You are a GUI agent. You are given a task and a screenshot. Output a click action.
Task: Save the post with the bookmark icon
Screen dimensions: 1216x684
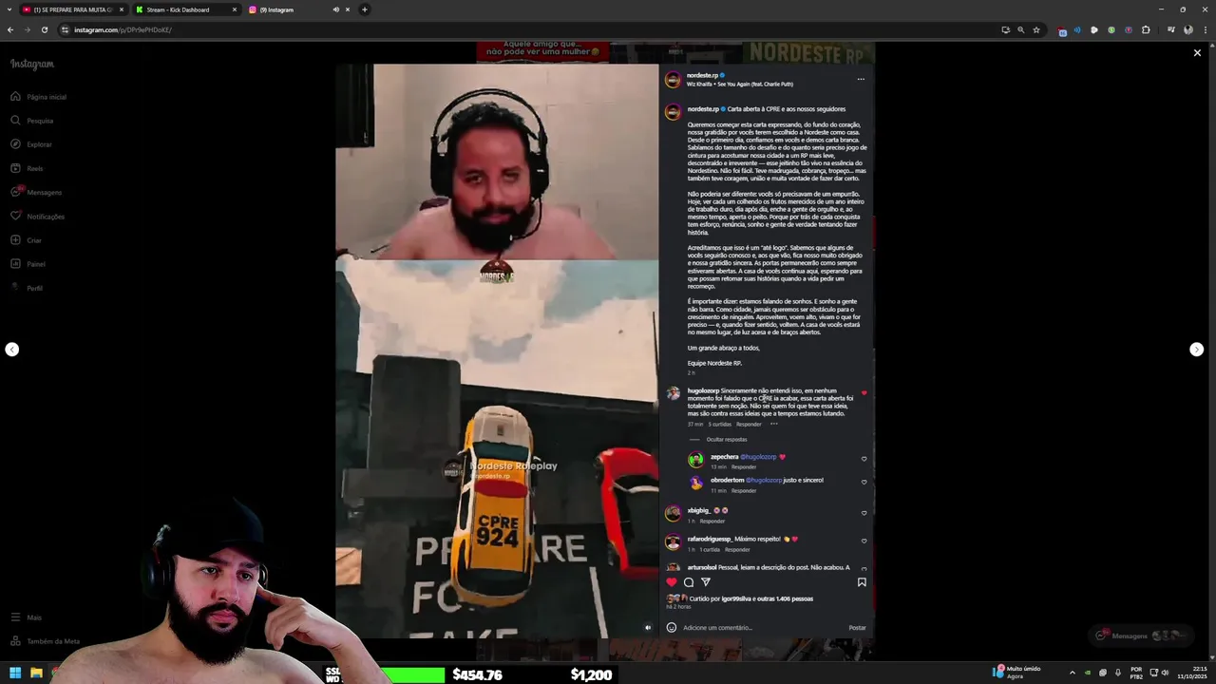862,582
